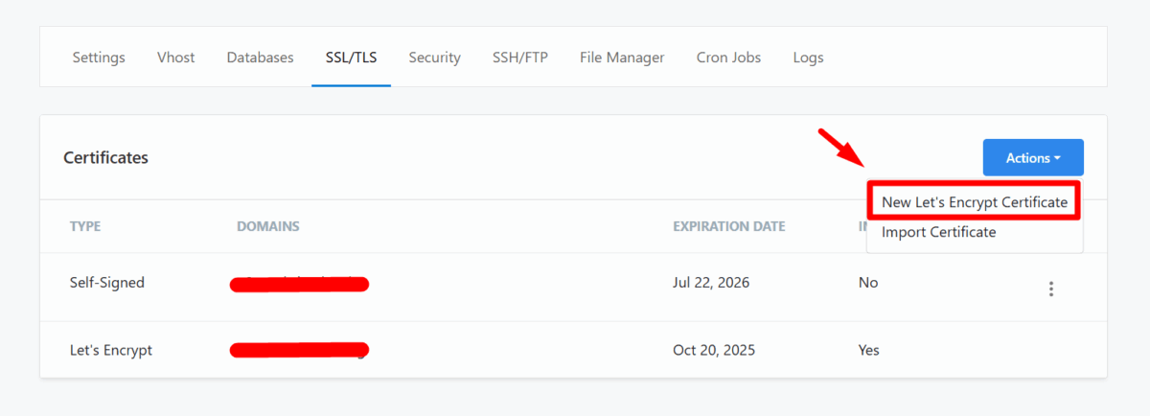
Task: Toggle the Actions dropdown button
Action: 1033,158
